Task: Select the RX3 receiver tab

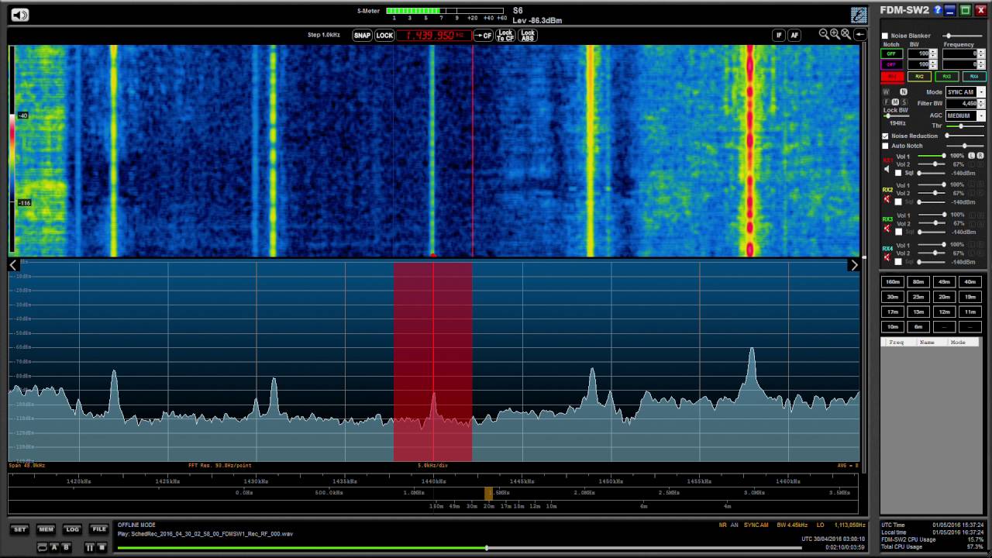Action: (946, 77)
